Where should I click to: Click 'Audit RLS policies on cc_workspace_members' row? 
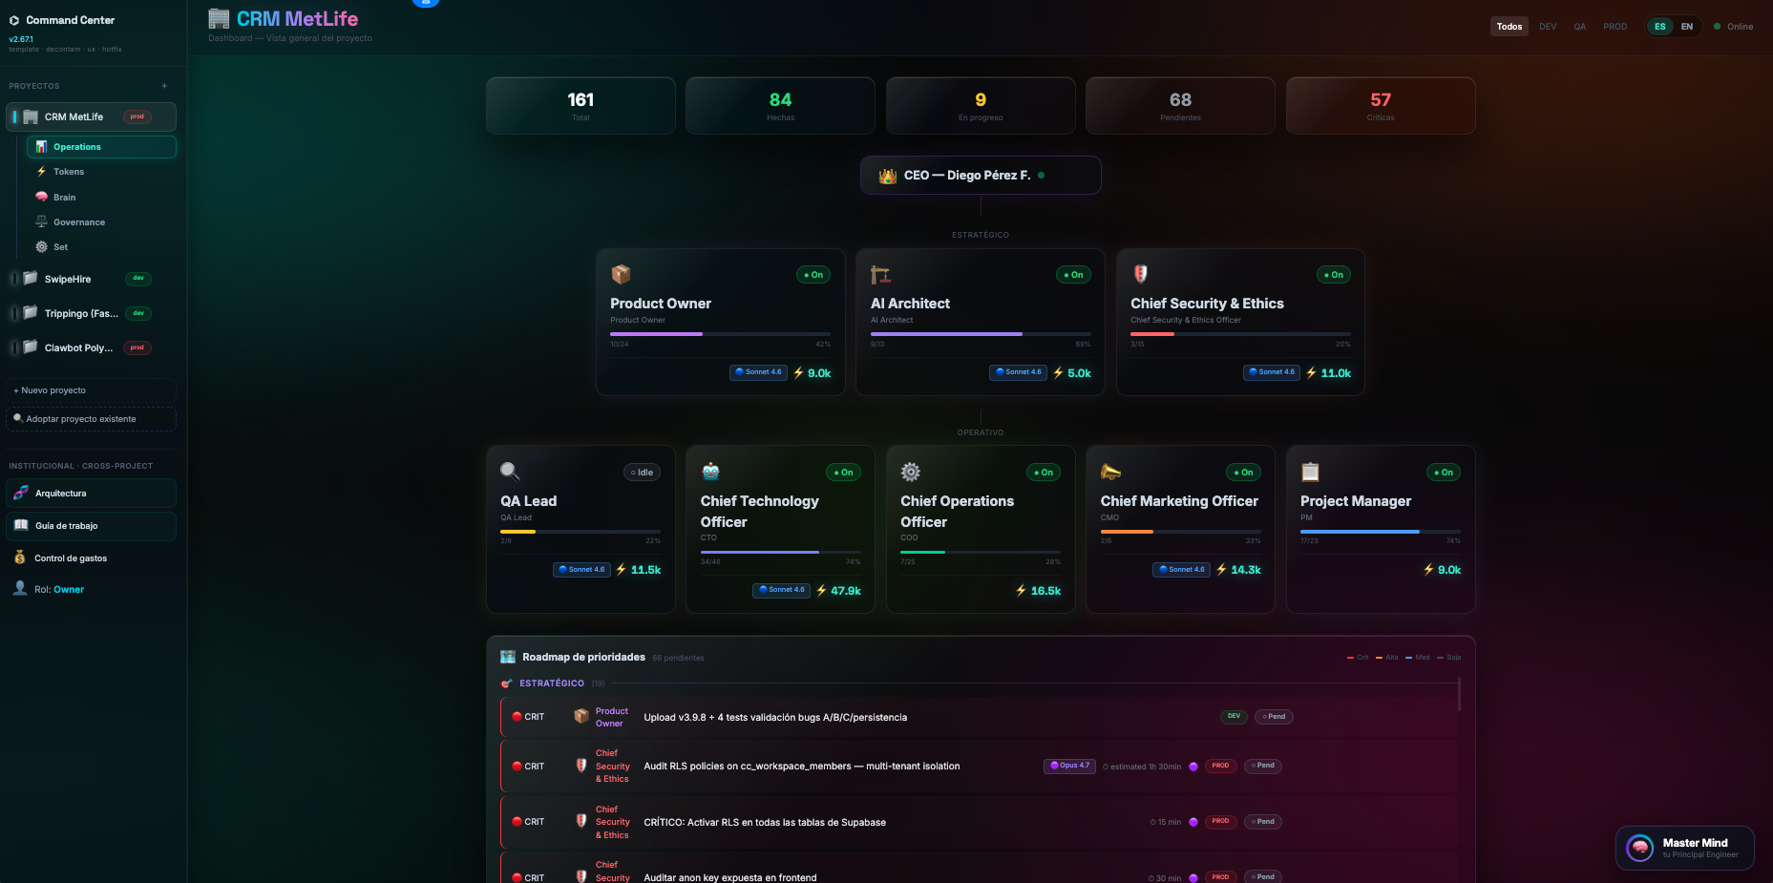point(980,767)
